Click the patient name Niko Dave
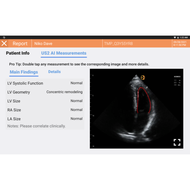The width and height of the screenshot is (190, 190). [x=43, y=43]
